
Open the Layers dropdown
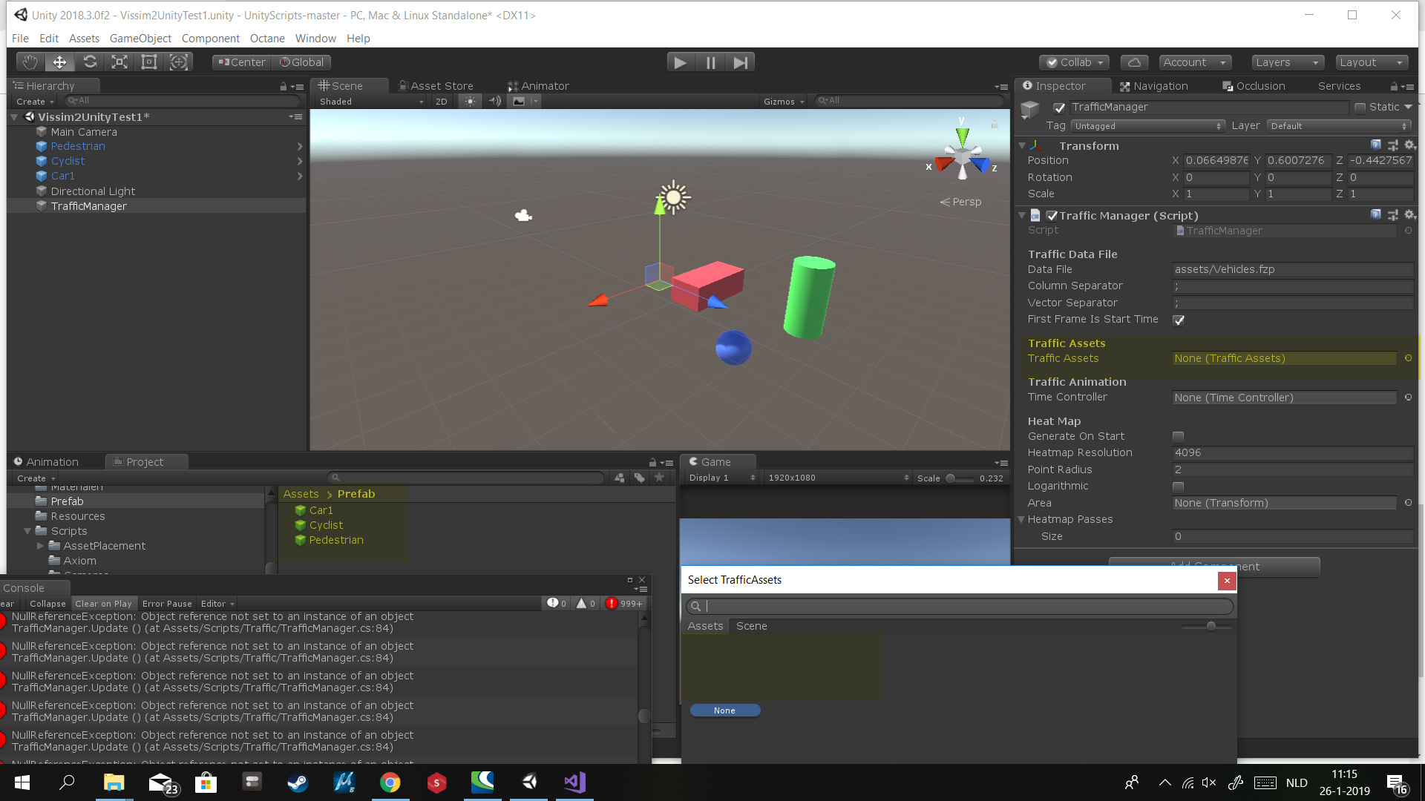pyautogui.click(x=1287, y=62)
